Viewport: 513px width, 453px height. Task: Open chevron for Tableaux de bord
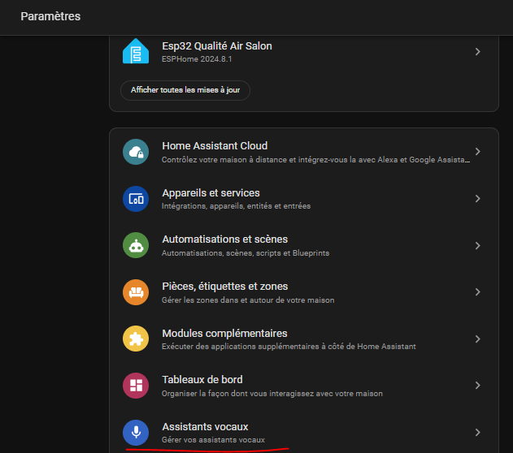tap(478, 386)
